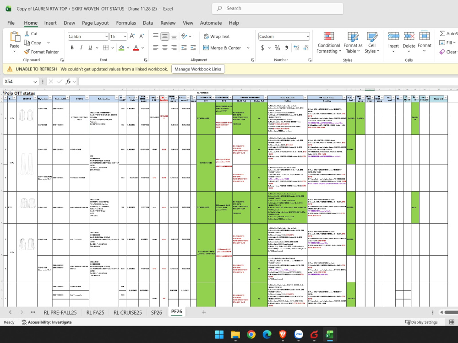This screenshot has width=458, height=343.
Task: Click Merge & Center
Action: [x=222, y=48]
